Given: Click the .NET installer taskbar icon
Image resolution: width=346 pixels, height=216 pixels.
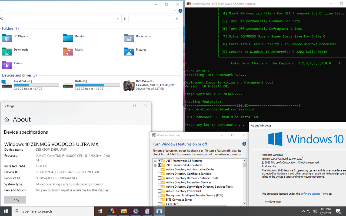Looking at the screenshot, I should tap(112, 211).
